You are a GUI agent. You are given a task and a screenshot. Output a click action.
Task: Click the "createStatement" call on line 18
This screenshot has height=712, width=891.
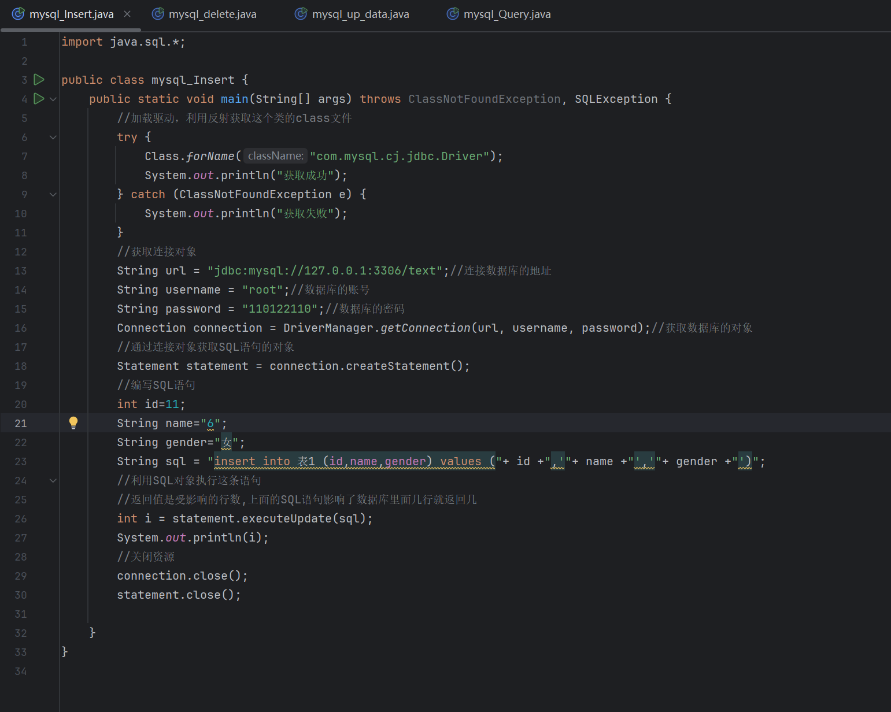(x=398, y=366)
